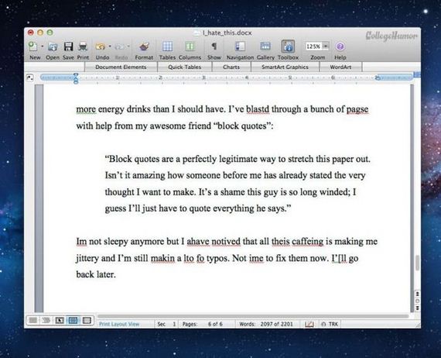
Task: Click the misspelled word "blastd"
Action: pos(258,109)
